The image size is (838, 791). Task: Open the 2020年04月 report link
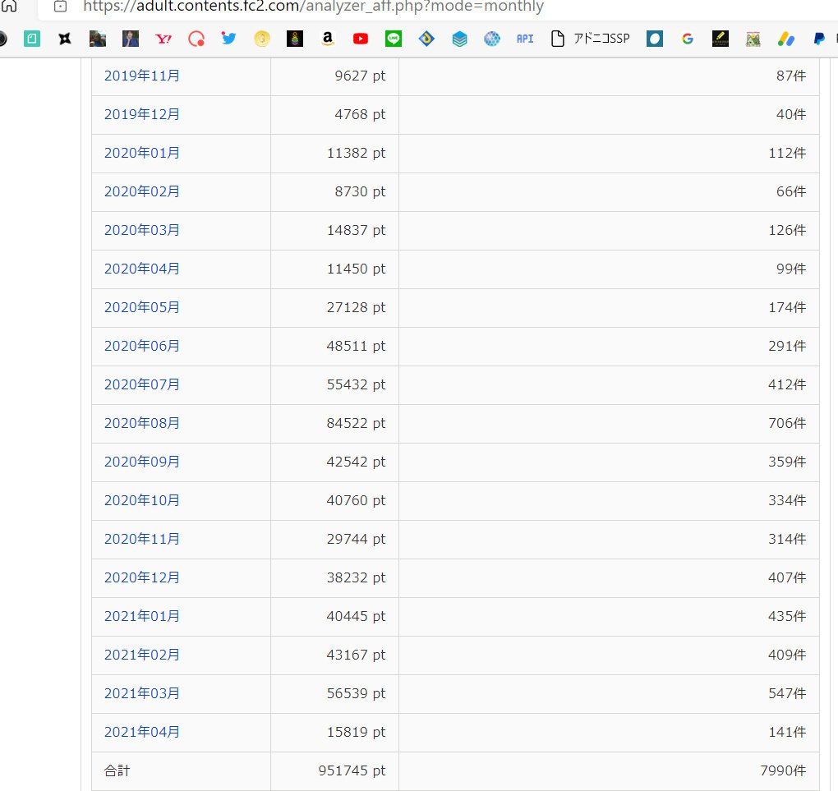pos(141,269)
